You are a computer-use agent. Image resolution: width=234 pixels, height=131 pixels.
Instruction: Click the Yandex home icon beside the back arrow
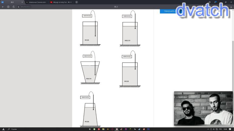coord(8,7)
